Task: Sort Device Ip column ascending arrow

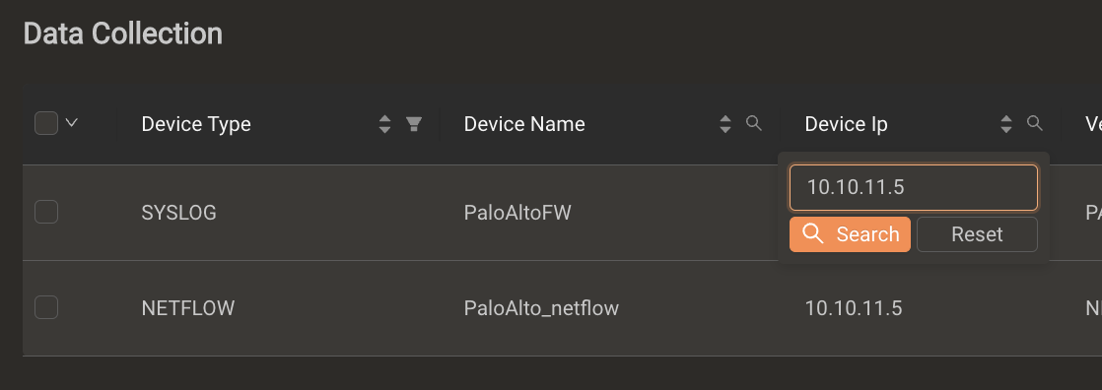Action: tap(1006, 119)
